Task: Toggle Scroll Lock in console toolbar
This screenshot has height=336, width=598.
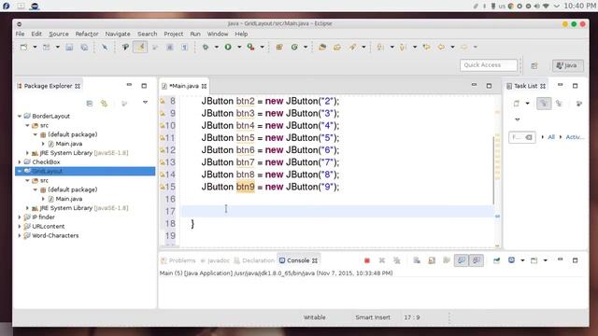Action: tap(432, 260)
